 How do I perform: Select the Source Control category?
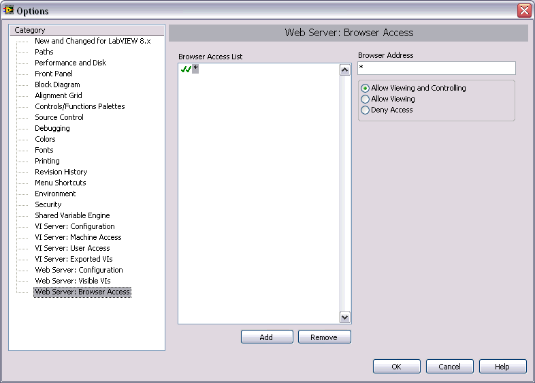[59, 117]
